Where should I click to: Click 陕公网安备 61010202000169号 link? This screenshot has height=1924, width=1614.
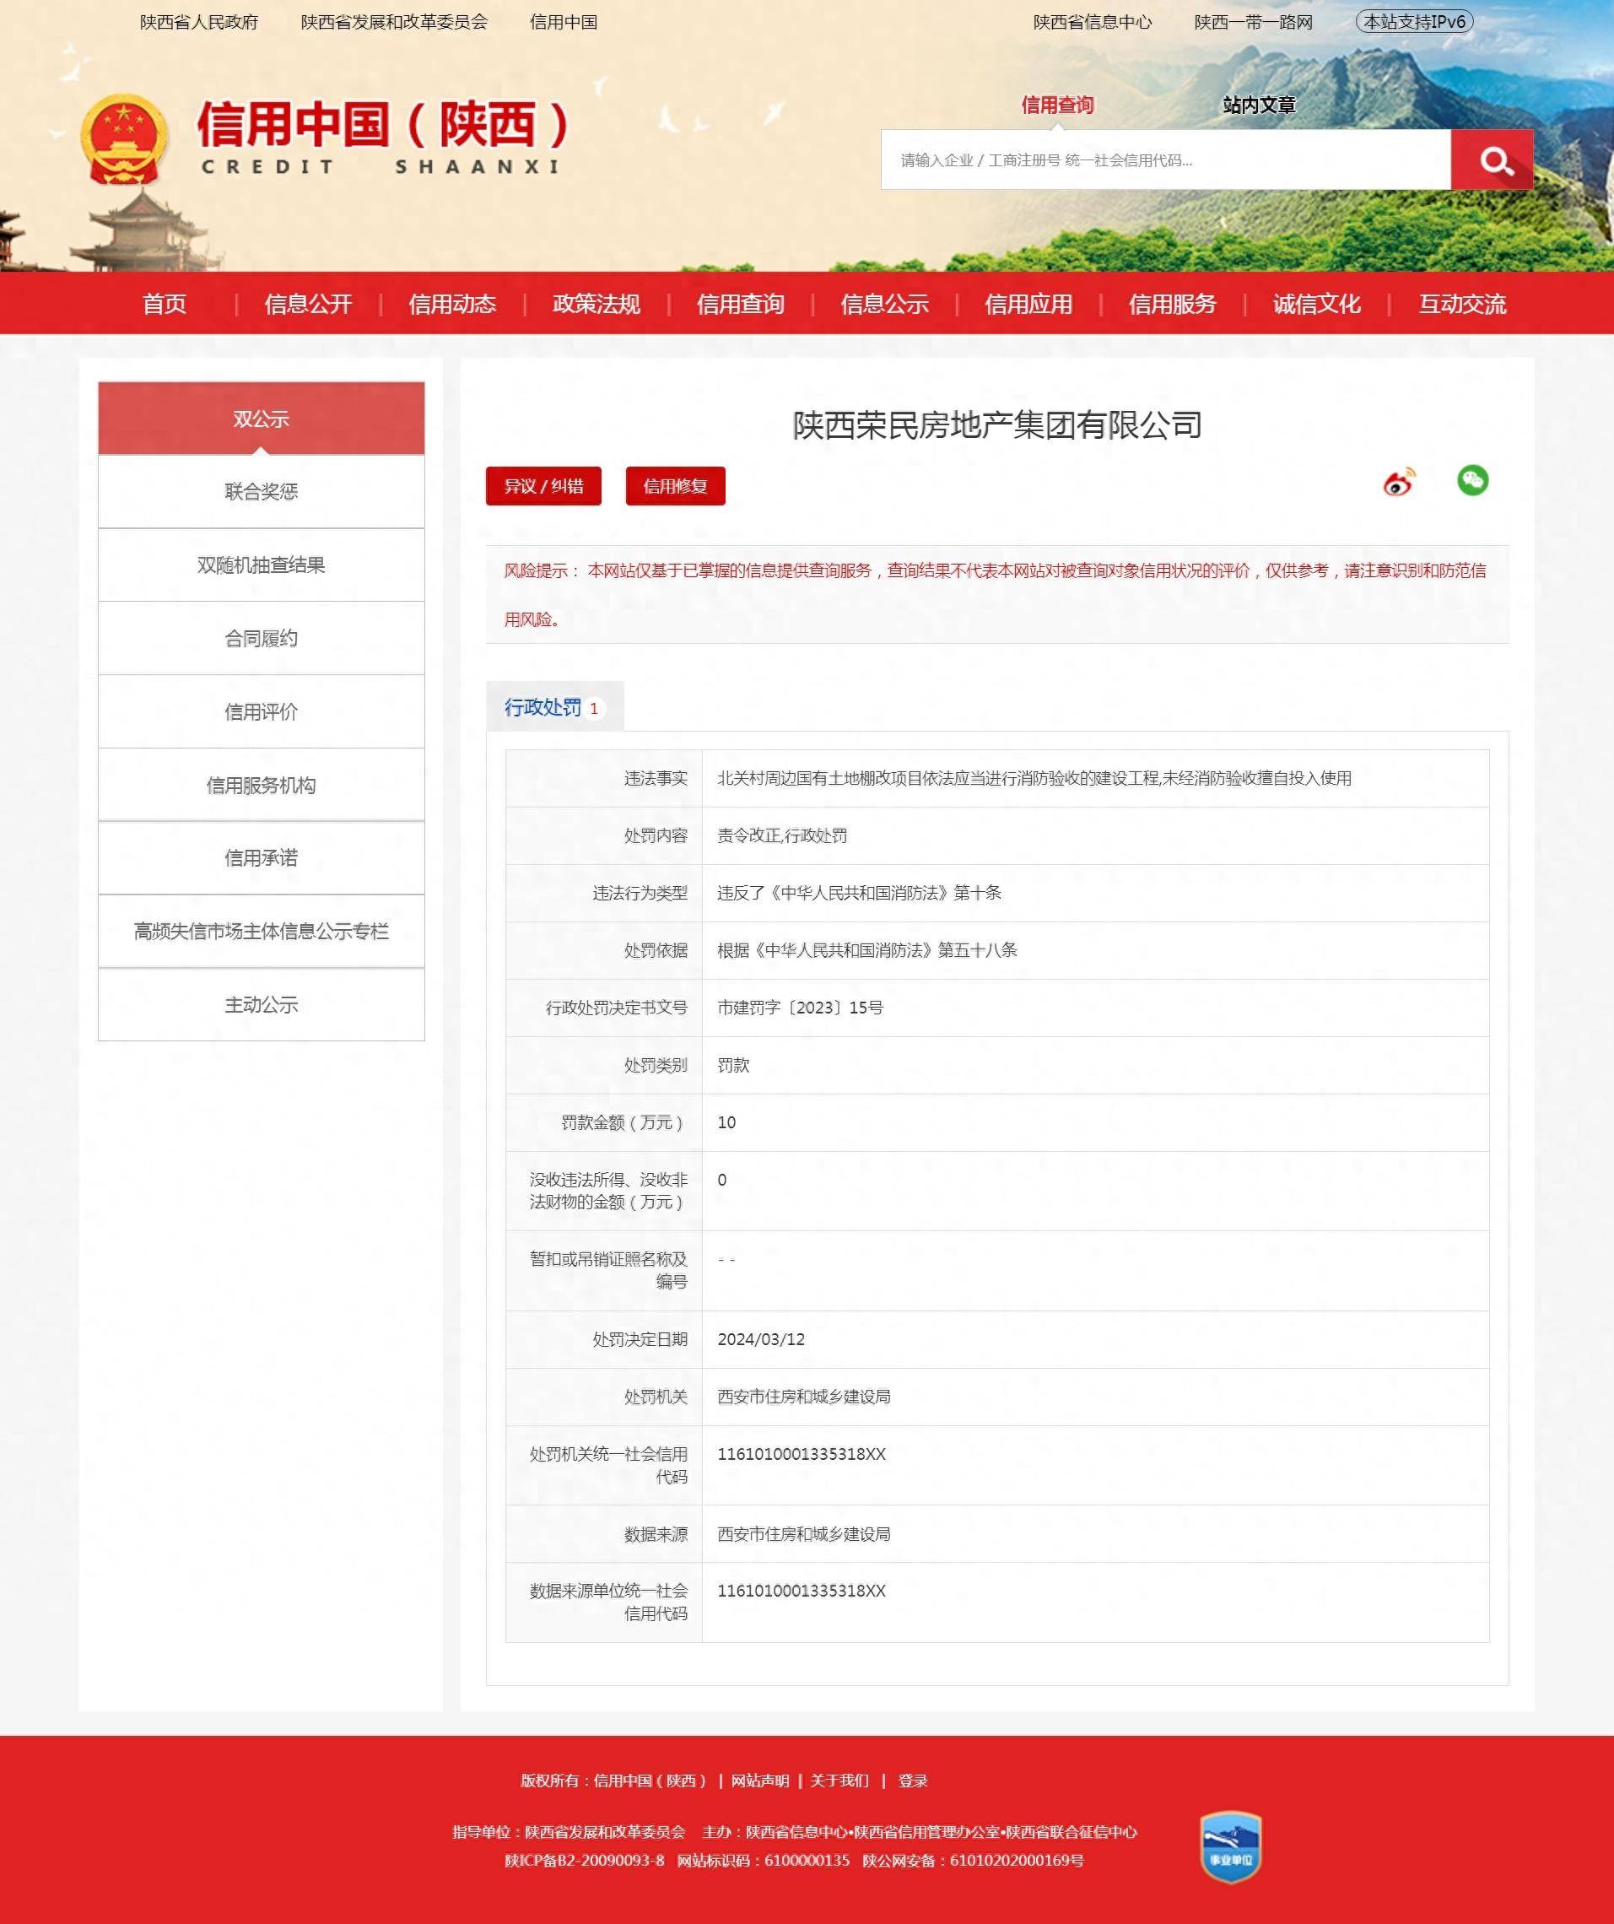(x=973, y=1860)
